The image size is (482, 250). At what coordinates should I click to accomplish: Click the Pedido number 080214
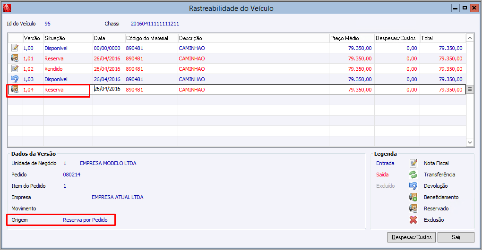point(72,175)
